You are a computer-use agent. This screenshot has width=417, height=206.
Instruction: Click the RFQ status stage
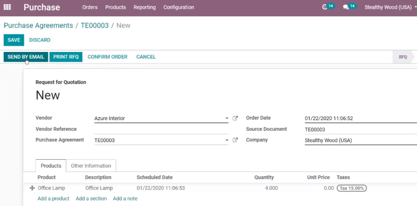[403, 57]
